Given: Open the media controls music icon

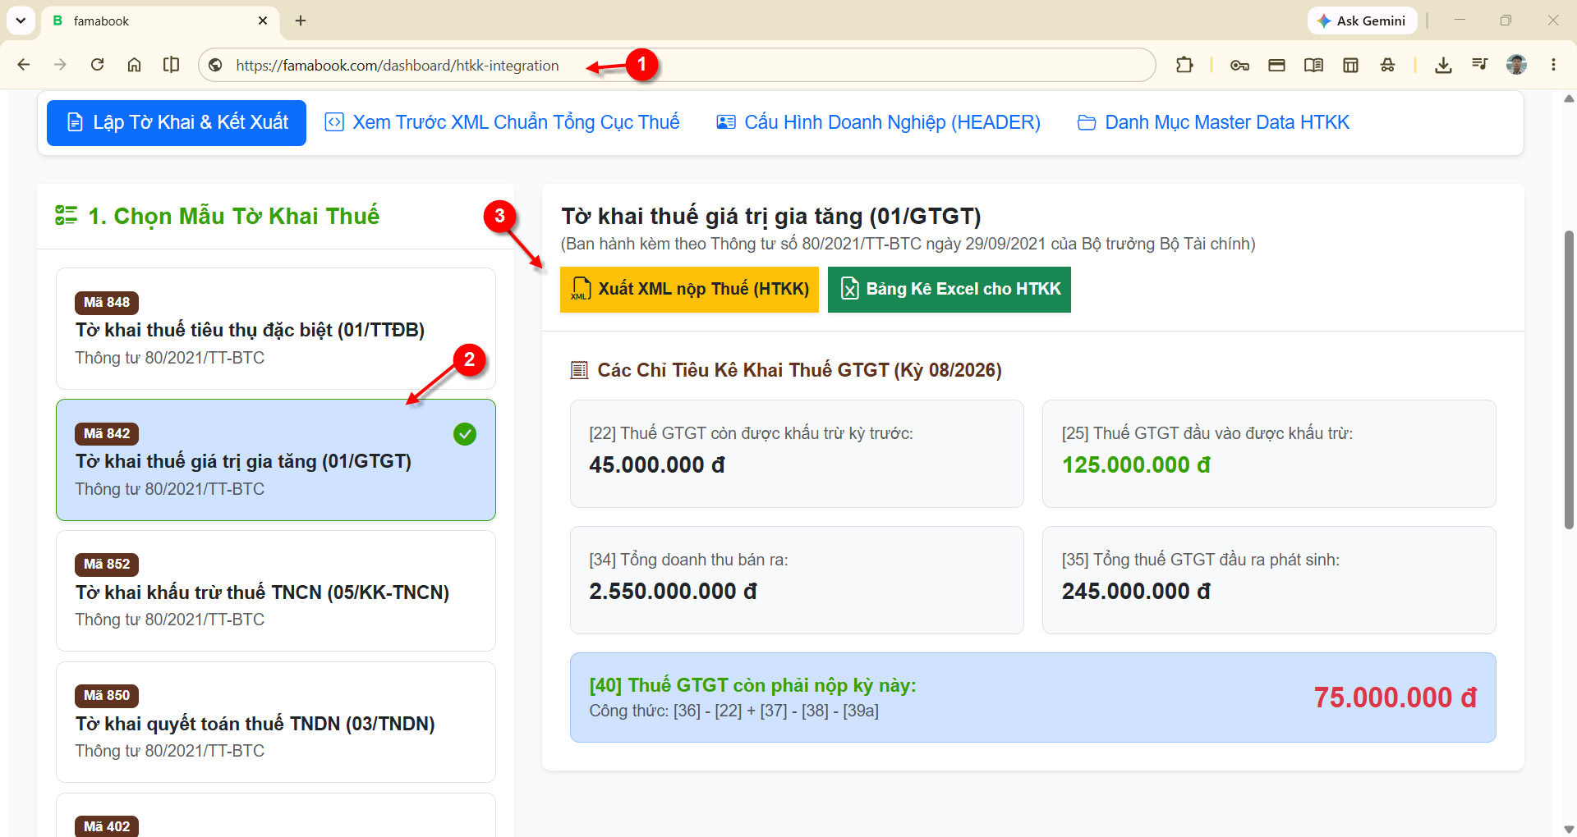Looking at the screenshot, I should [1480, 65].
